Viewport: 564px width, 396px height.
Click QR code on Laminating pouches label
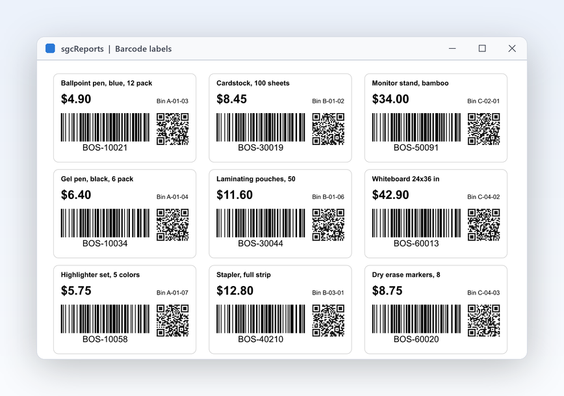328,224
